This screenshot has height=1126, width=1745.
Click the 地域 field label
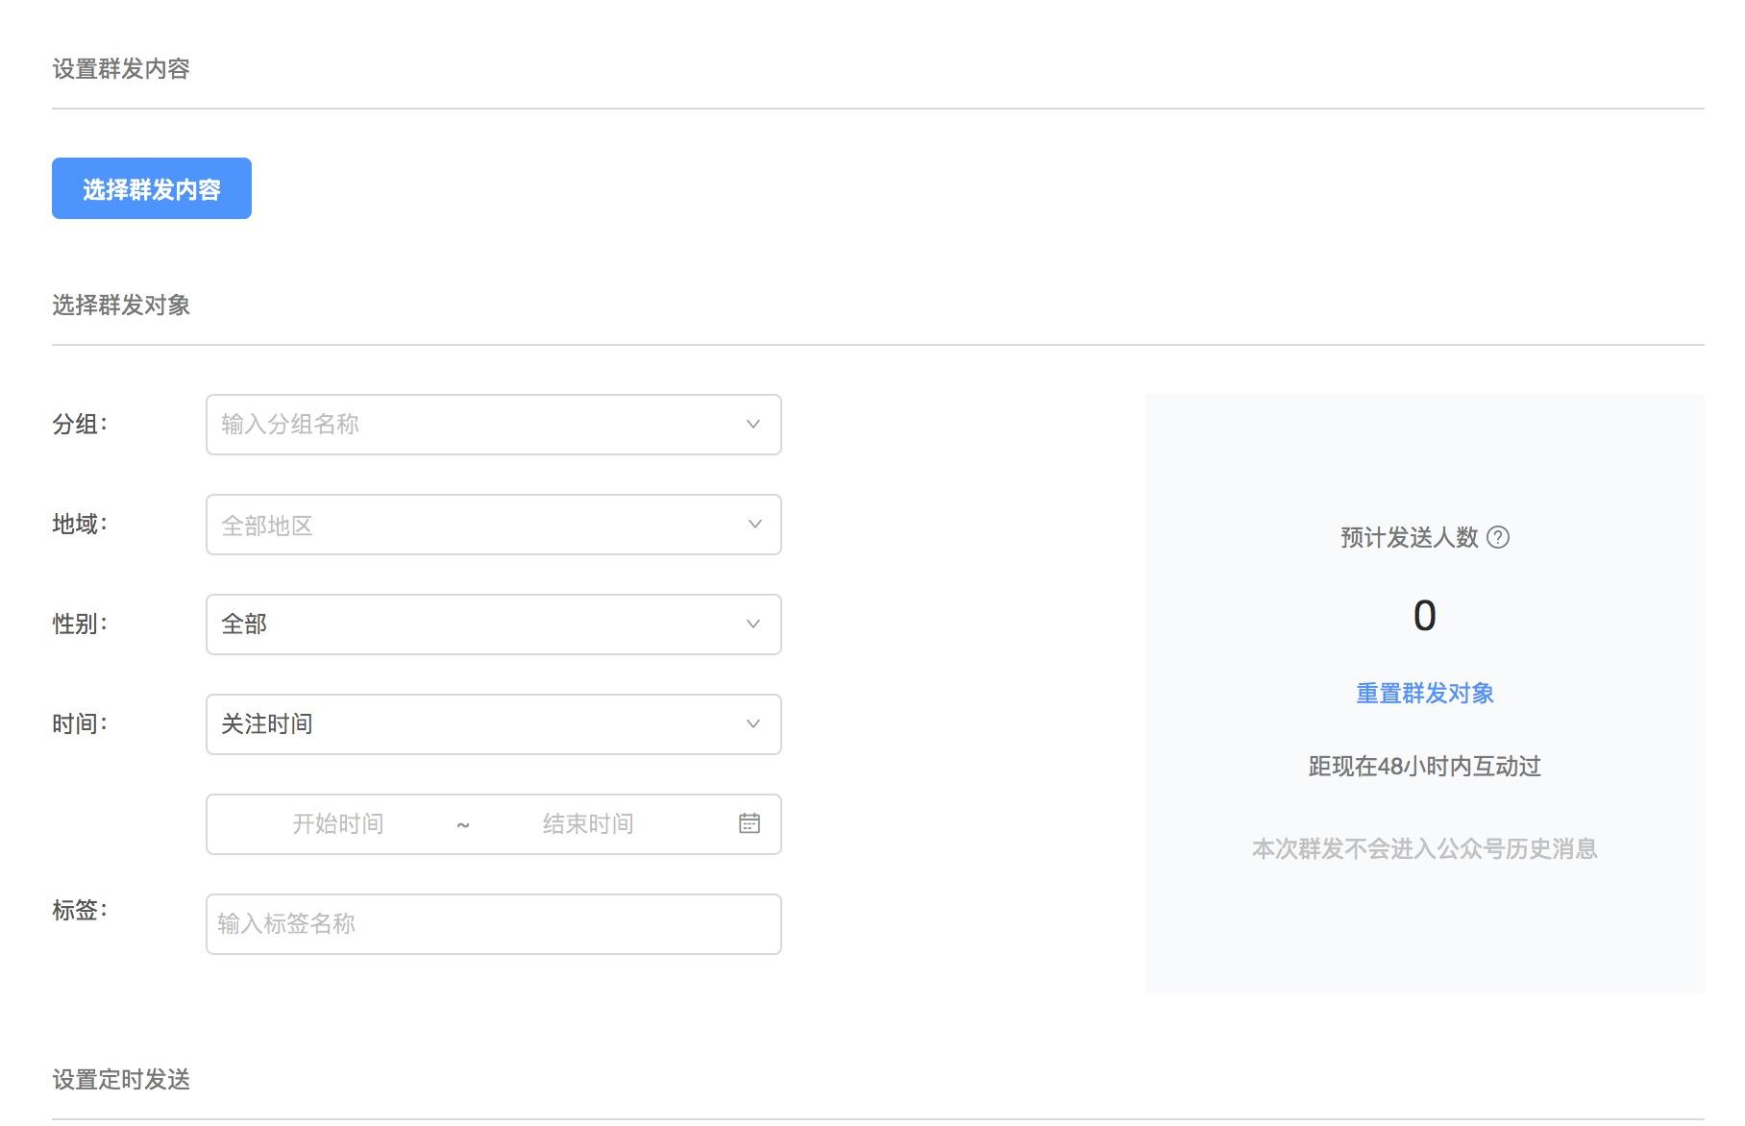(x=80, y=525)
